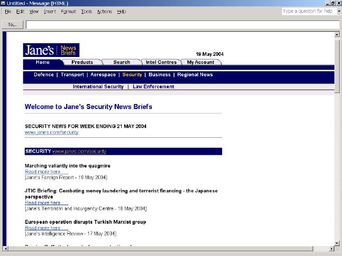
Task: Open the Format menu
Action: tap(68, 11)
